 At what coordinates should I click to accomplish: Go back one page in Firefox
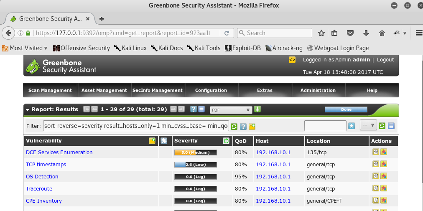[x=8, y=33]
